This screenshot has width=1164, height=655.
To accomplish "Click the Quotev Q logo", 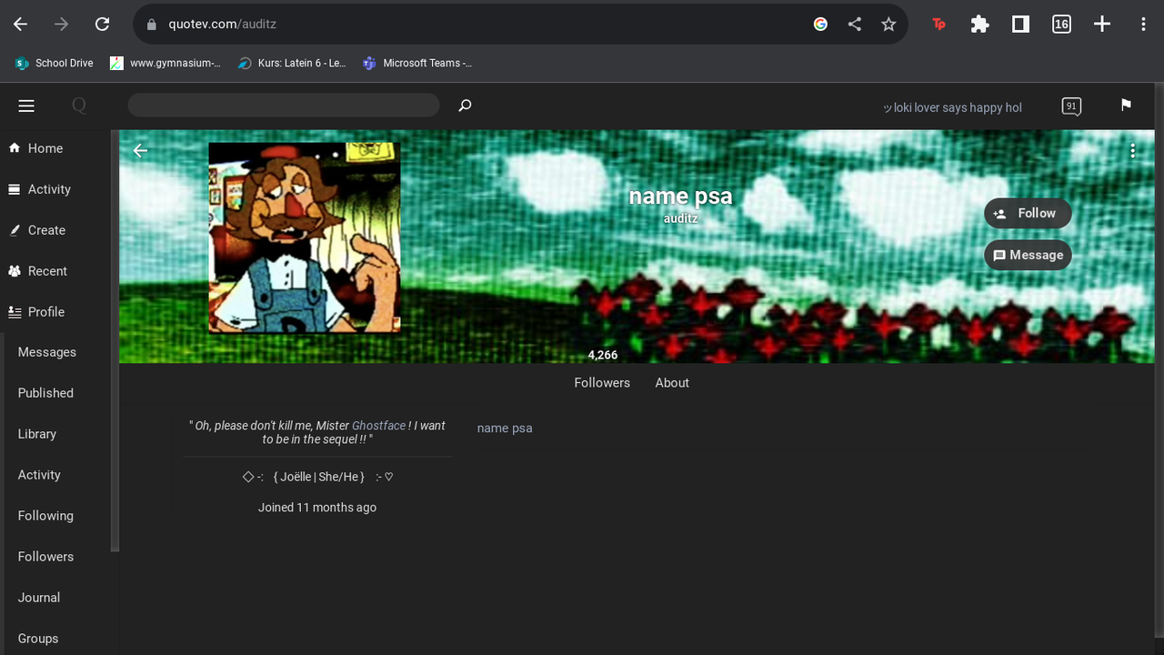I will [x=79, y=106].
